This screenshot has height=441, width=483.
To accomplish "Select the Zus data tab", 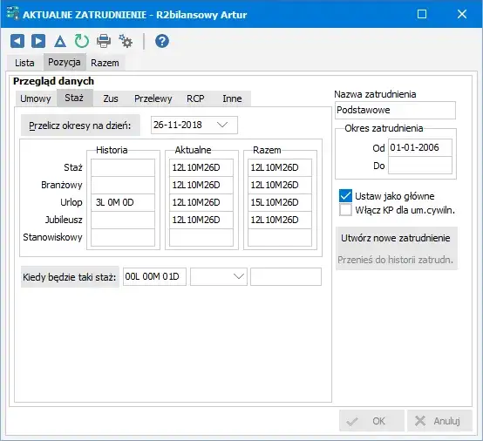I will click(111, 98).
